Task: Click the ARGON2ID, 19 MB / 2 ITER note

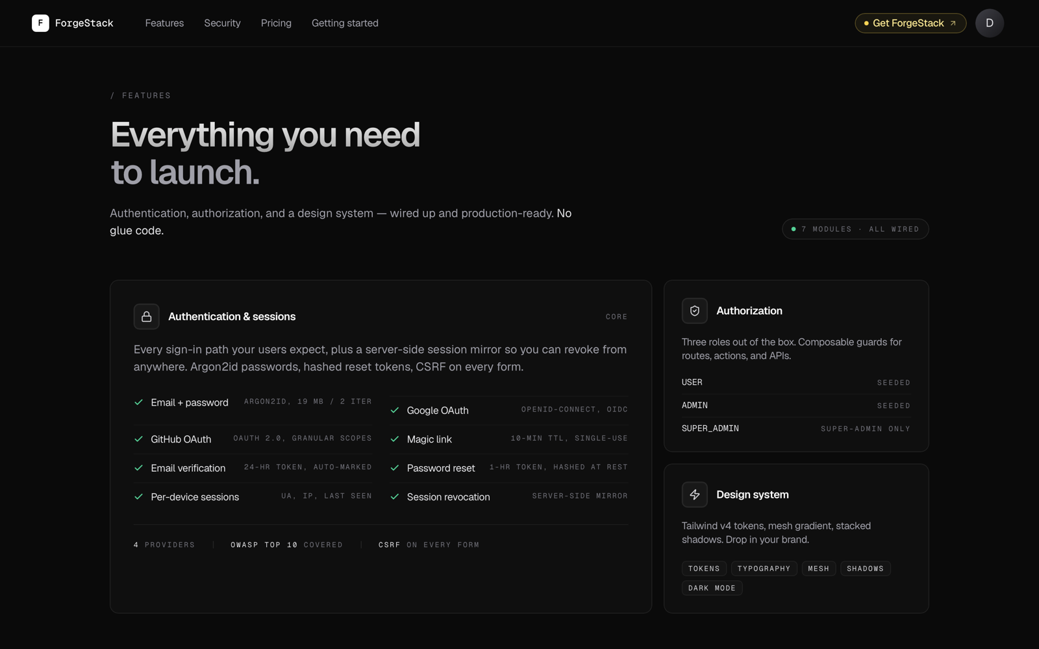Action: [x=308, y=402]
